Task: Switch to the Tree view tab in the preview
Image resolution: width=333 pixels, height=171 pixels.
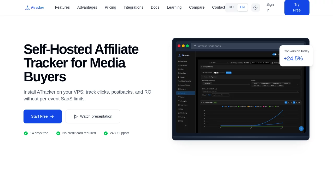Action: (x=252, y=63)
